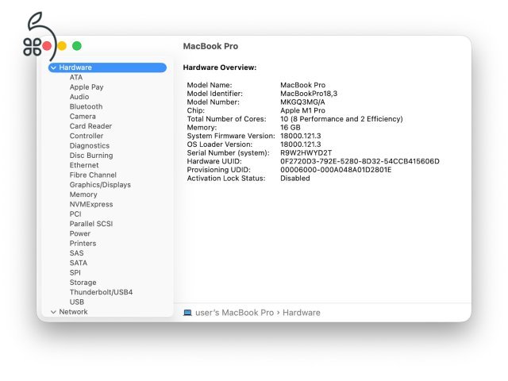Select the Provisioning UDID value
Image resolution: width=508 pixels, height=381 pixels.
(x=336, y=170)
